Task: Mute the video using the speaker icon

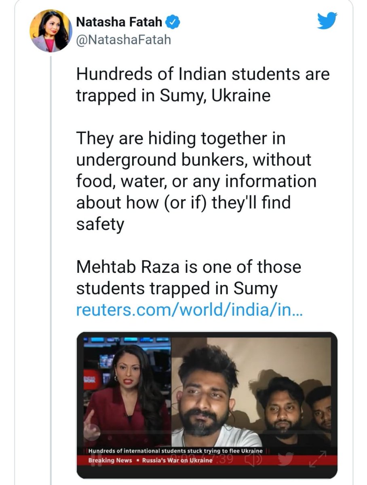Action: coord(253,458)
